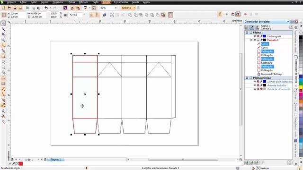
Task: Click the Cut scissors icon
Action: [27, 8]
